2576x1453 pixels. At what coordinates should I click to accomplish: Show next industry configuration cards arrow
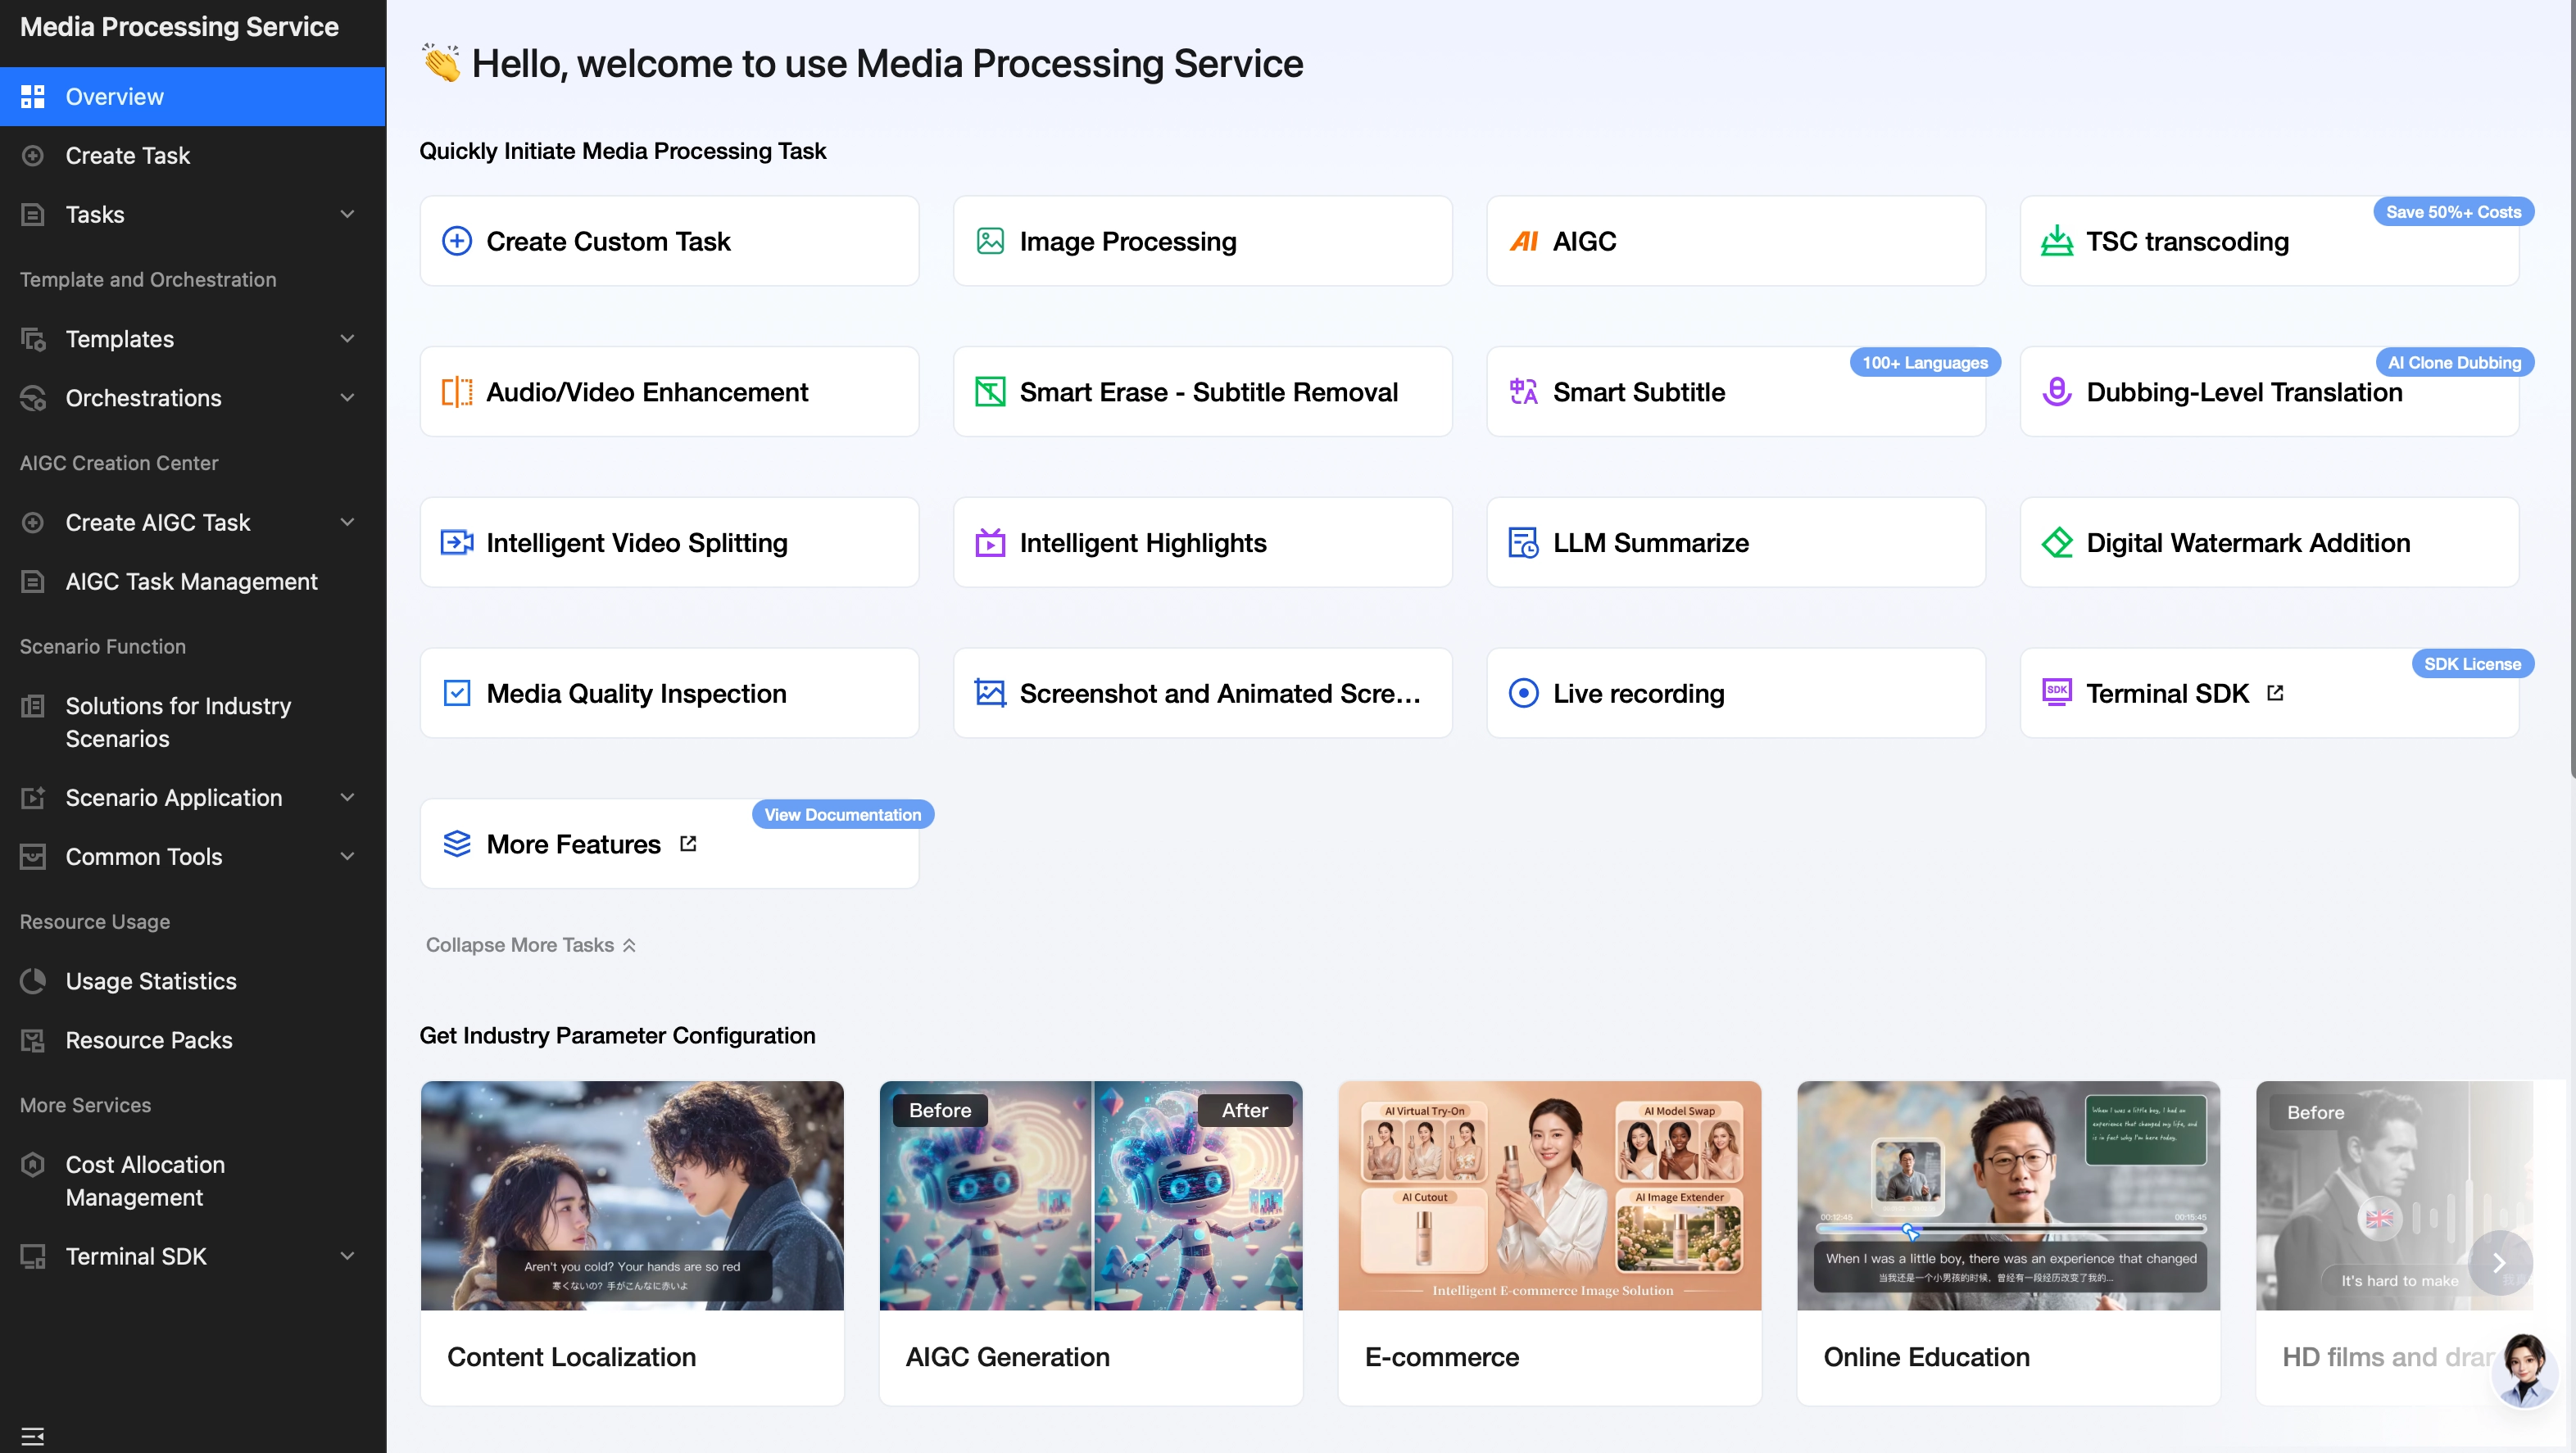point(2499,1263)
